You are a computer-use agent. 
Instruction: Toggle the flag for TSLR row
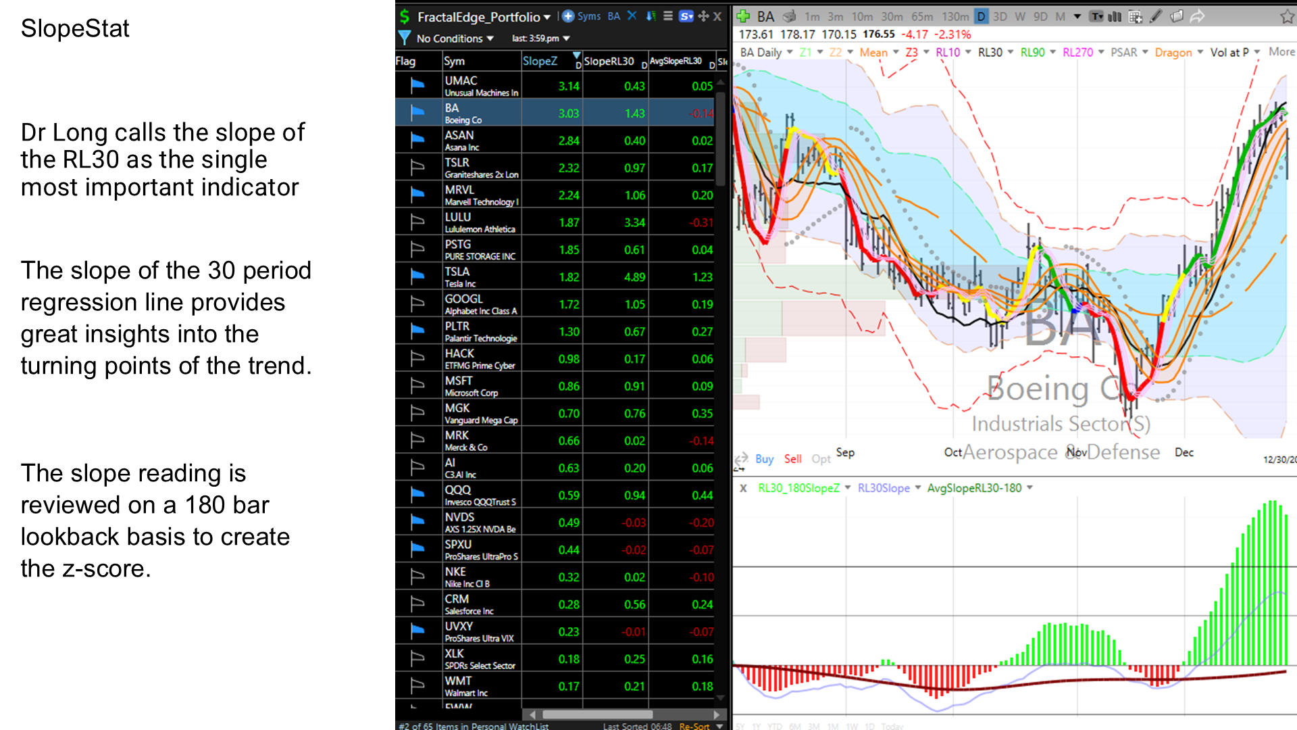[x=417, y=167]
